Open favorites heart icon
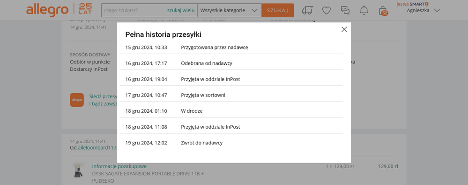468x185 pixels. 327,10
